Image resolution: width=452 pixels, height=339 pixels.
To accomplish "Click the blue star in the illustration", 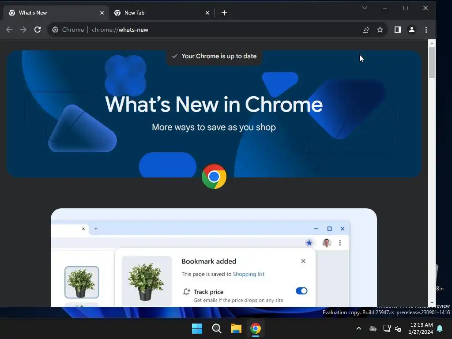I will click(x=309, y=243).
